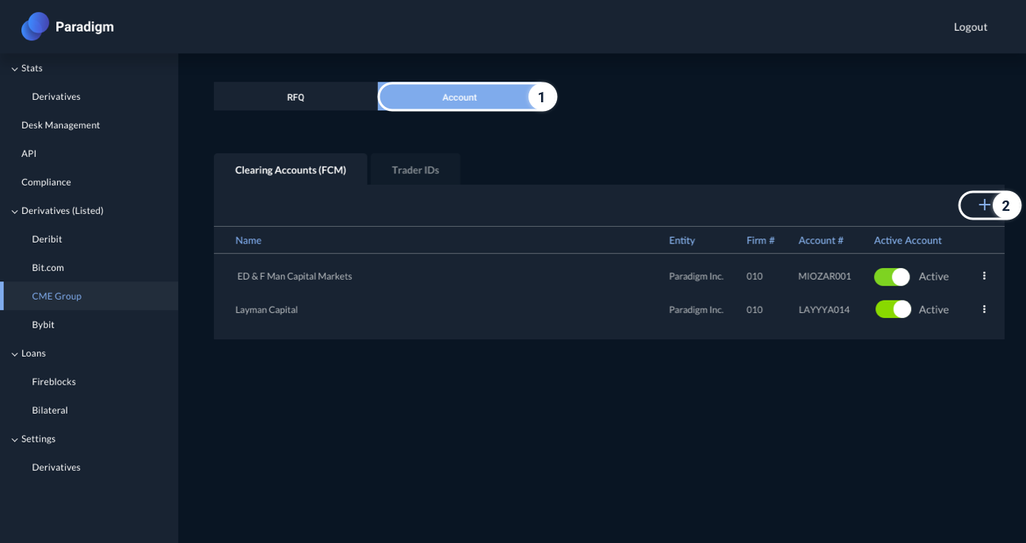The height and width of the screenshot is (543, 1026).
Task: Open Fireblocks under Loans
Action: point(54,382)
